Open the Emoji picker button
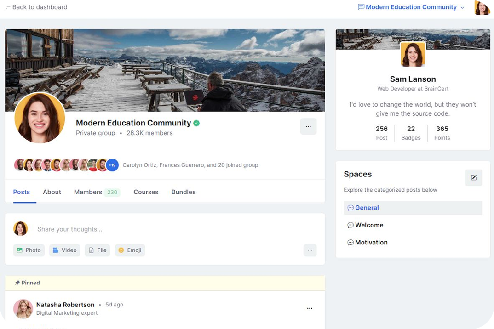The height and width of the screenshot is (329, 494). click(x=130, y=250)
